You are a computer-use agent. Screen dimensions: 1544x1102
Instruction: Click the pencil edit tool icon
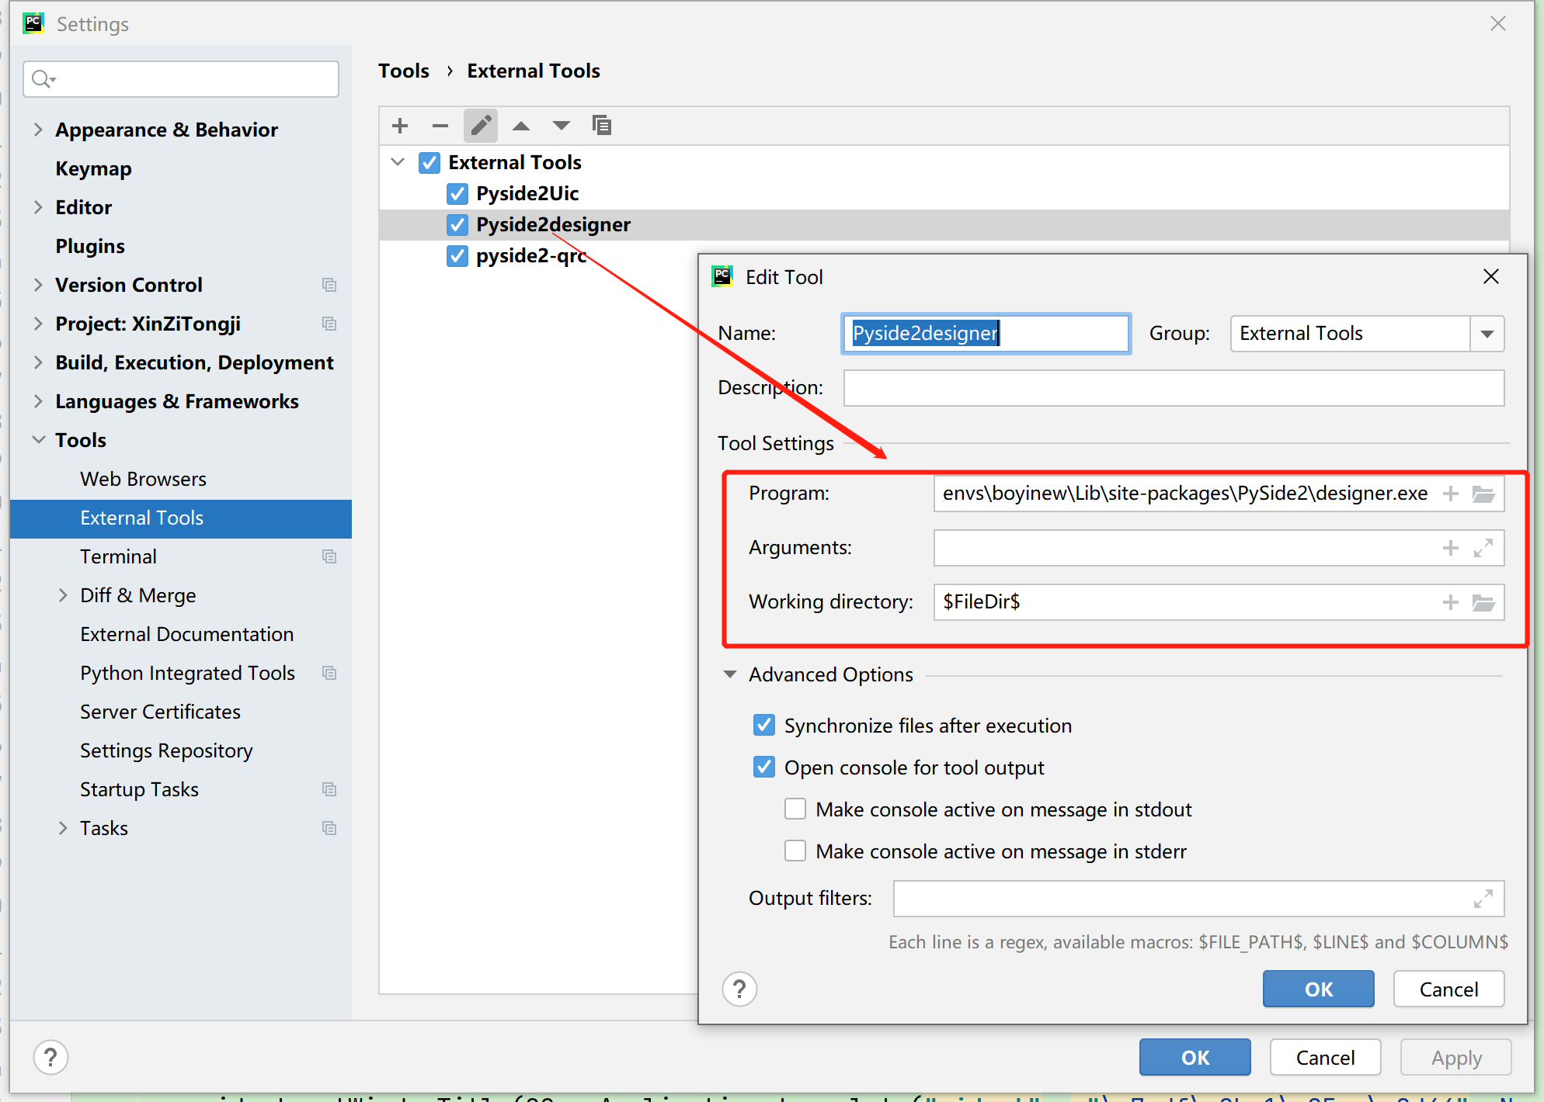click(481, 126)
